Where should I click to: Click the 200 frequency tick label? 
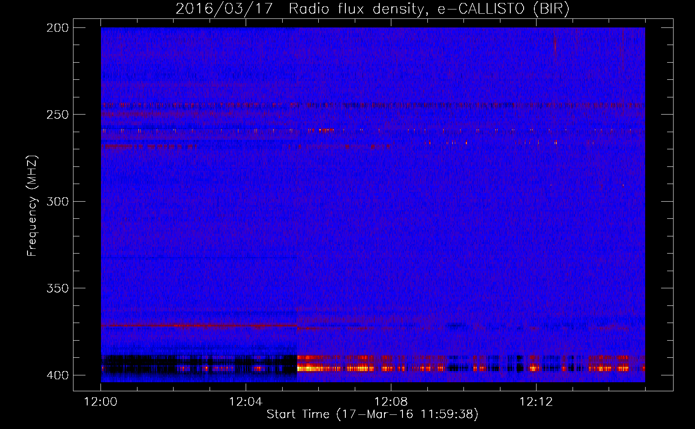tap(58, 28)
